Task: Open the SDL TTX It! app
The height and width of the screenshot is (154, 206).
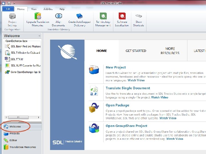Action: click(14, 59)
